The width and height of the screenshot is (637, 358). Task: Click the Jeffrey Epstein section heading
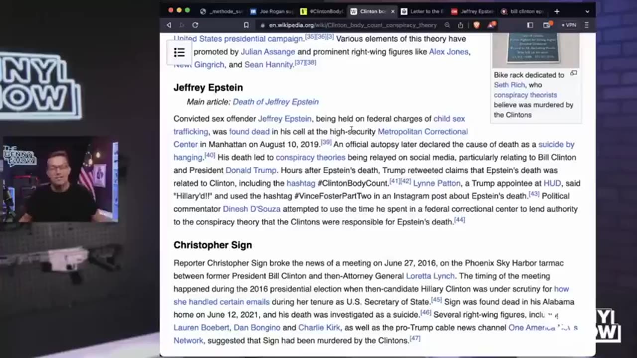(x=209, y=88)
